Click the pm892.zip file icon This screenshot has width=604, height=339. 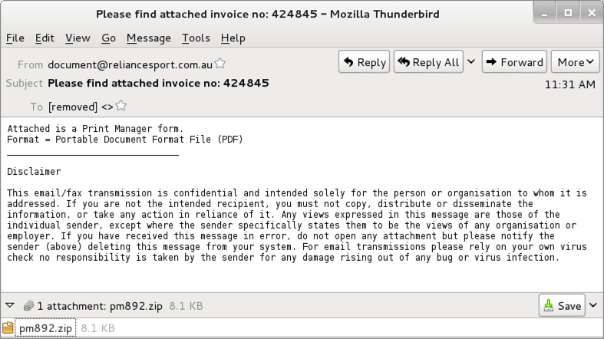pyautogui.click(x=8, y=328)
